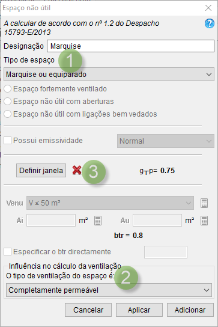218x327 pixels.
Task: Open the calculator icon beside Ai field
Action: pyautogui.click(x=98, y=221)
